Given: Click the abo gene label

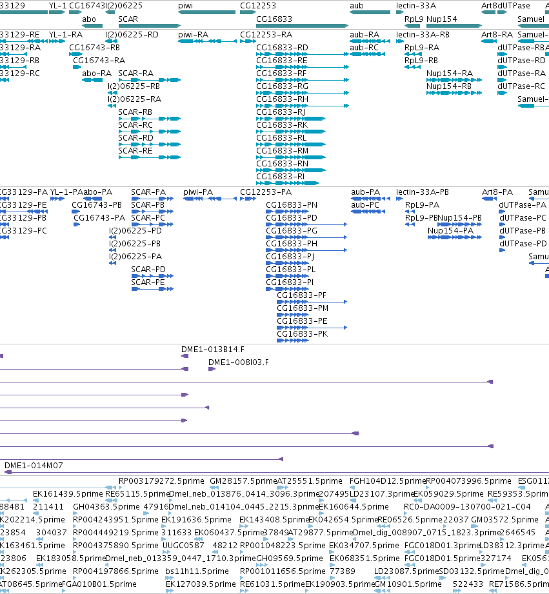Looking at the screenshot, I should click(x=89, y=19).
